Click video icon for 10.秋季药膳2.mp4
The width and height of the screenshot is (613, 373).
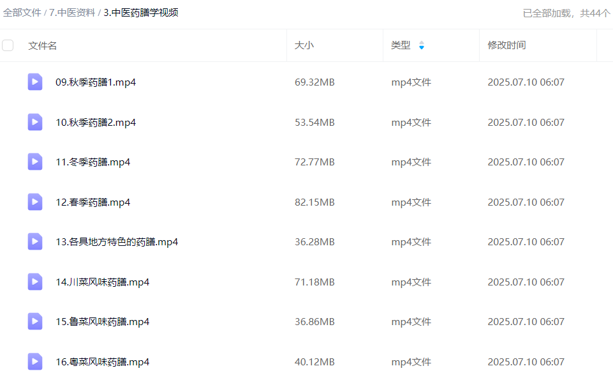click(35, 122)
